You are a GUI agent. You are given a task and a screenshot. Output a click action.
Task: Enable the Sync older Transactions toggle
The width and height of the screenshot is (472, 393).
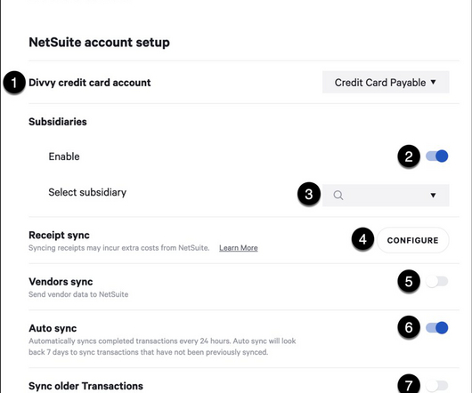tap(436, 385)
